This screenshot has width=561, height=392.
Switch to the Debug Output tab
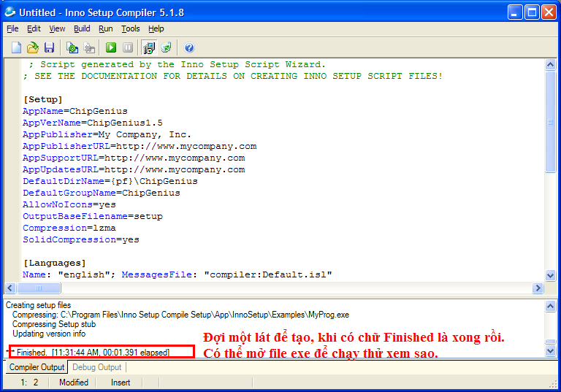pyautogui.click(x=97, y=367)
